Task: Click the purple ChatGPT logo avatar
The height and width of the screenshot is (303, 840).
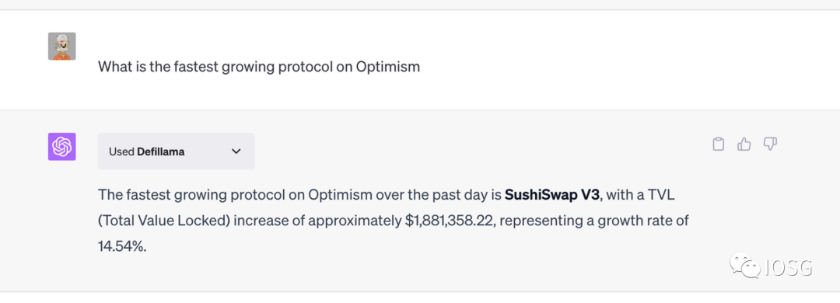Action: 61,147
